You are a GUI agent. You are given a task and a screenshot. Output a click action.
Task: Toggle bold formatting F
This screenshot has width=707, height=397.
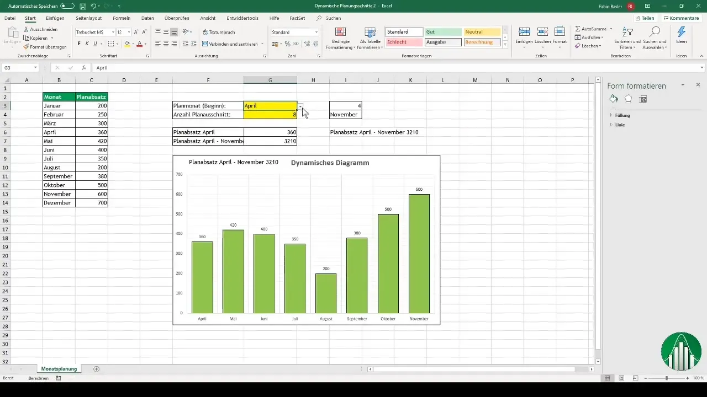(x=79, y=44)
